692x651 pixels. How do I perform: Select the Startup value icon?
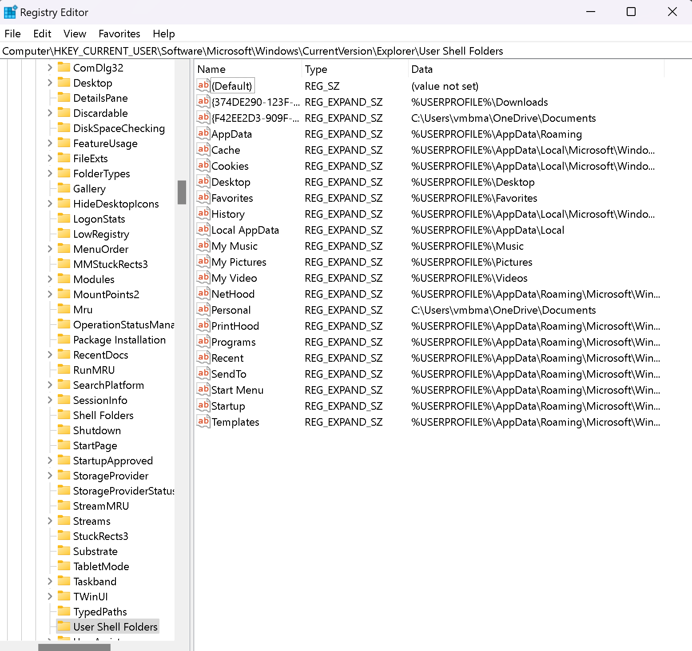203,406
